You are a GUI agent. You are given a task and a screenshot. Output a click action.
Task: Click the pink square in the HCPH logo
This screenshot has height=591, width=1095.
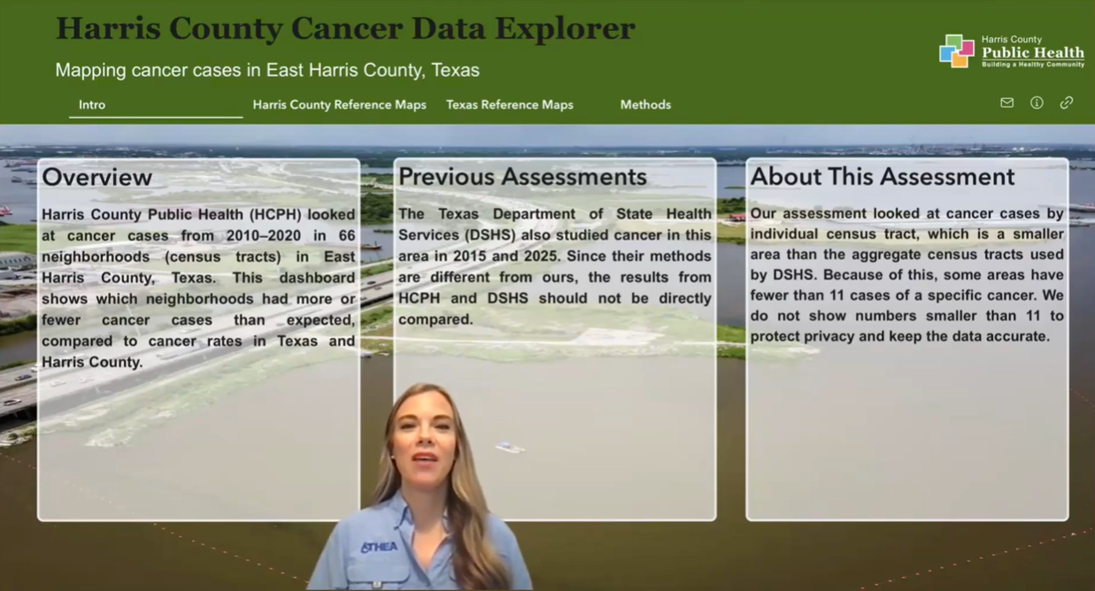[967, 49]
